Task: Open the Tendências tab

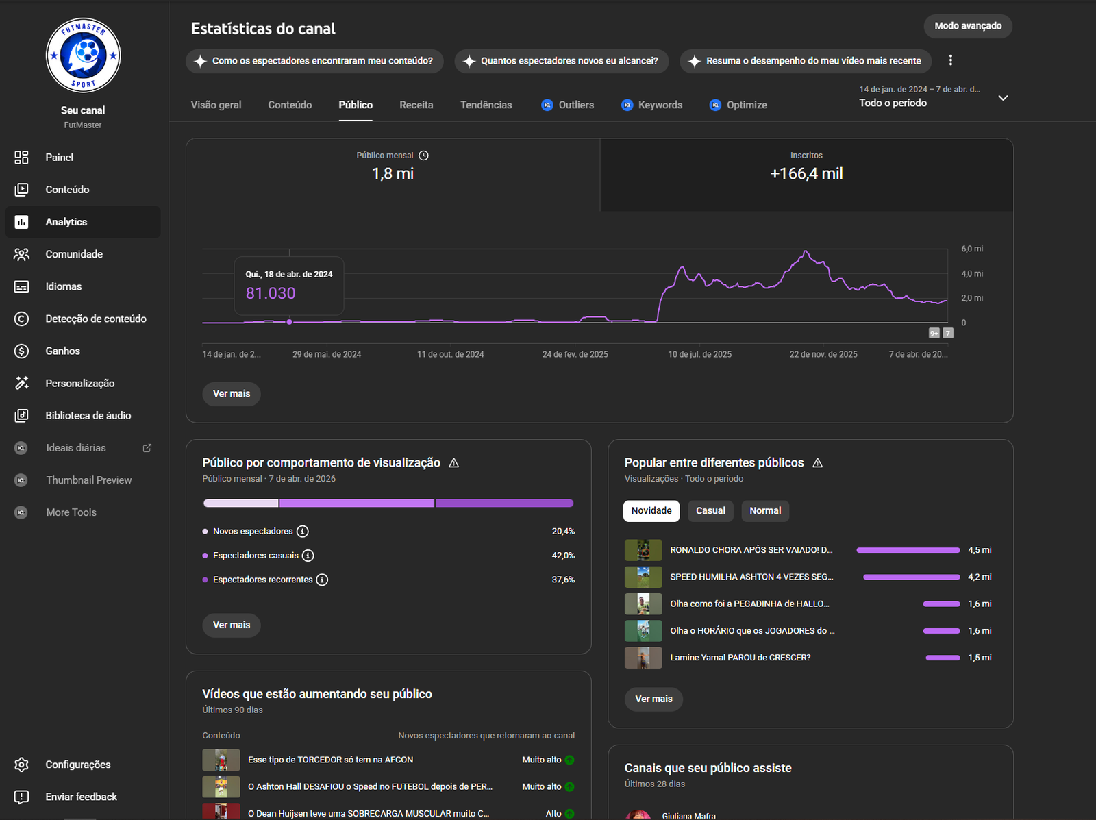Action: point(486,105)
